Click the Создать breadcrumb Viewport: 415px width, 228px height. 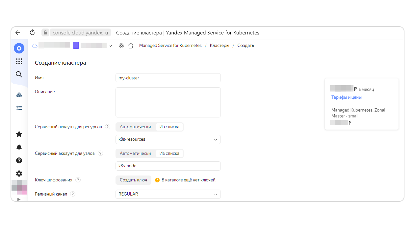click(x=246, y=46)
